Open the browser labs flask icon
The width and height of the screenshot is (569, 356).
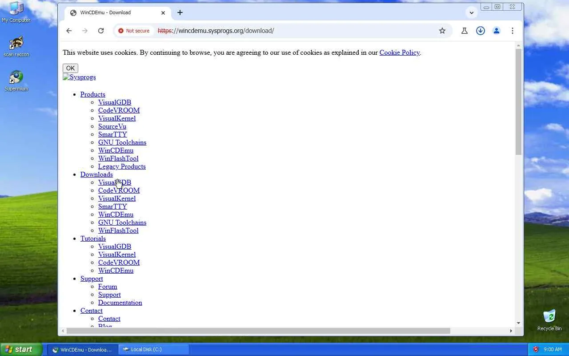point(465,31)
